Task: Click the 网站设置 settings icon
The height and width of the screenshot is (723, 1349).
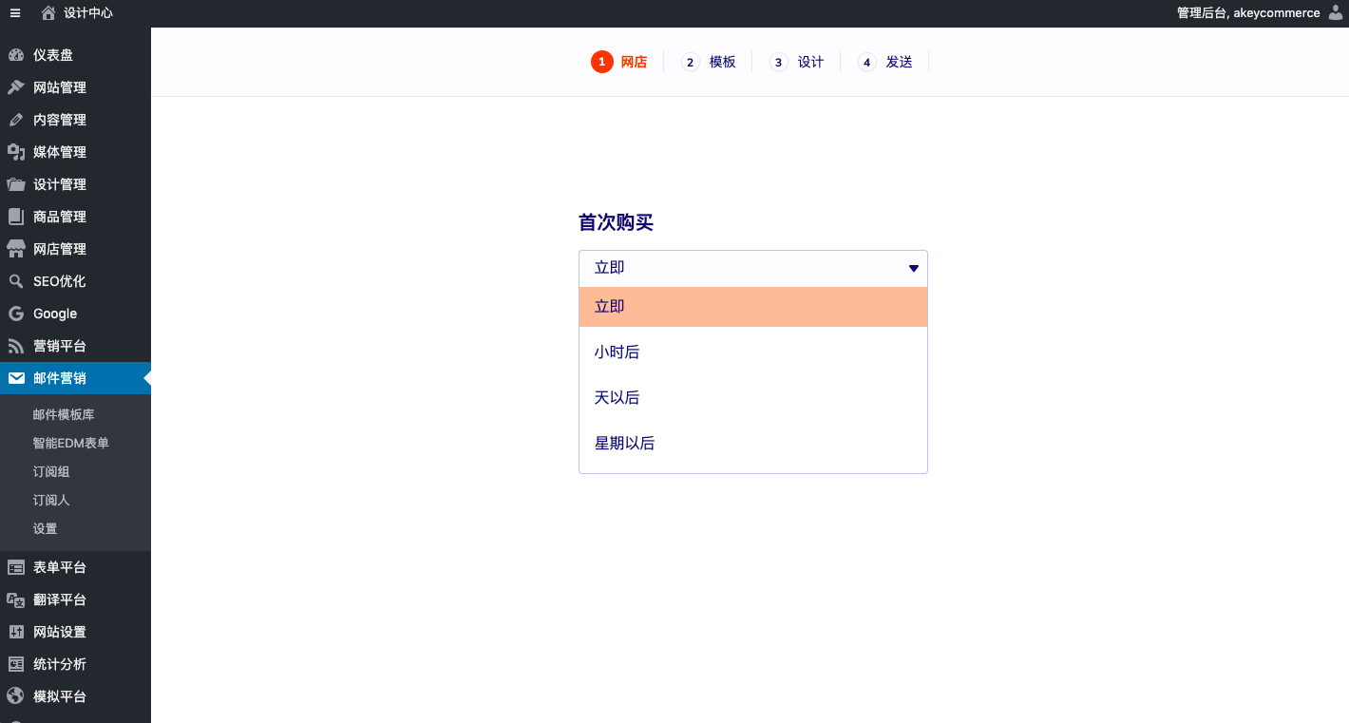Action: tap(16, 632)
